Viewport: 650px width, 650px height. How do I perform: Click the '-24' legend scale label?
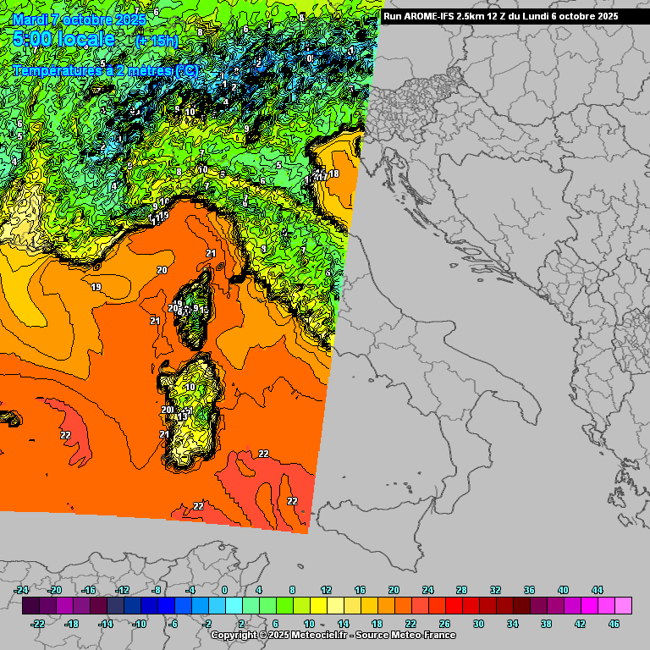[22, 590]
